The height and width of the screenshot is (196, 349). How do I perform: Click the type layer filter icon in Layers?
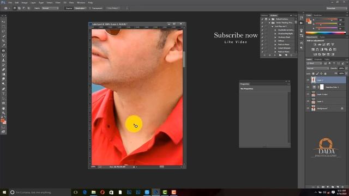point(334,63)
